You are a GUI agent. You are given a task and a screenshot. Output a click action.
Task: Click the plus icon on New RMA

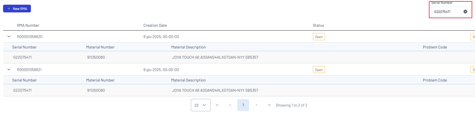tap(9, 9)
